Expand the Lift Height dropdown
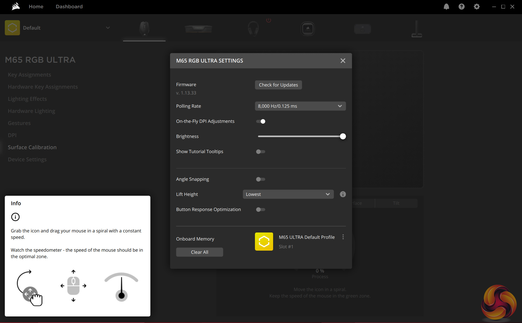 (288, 194)
